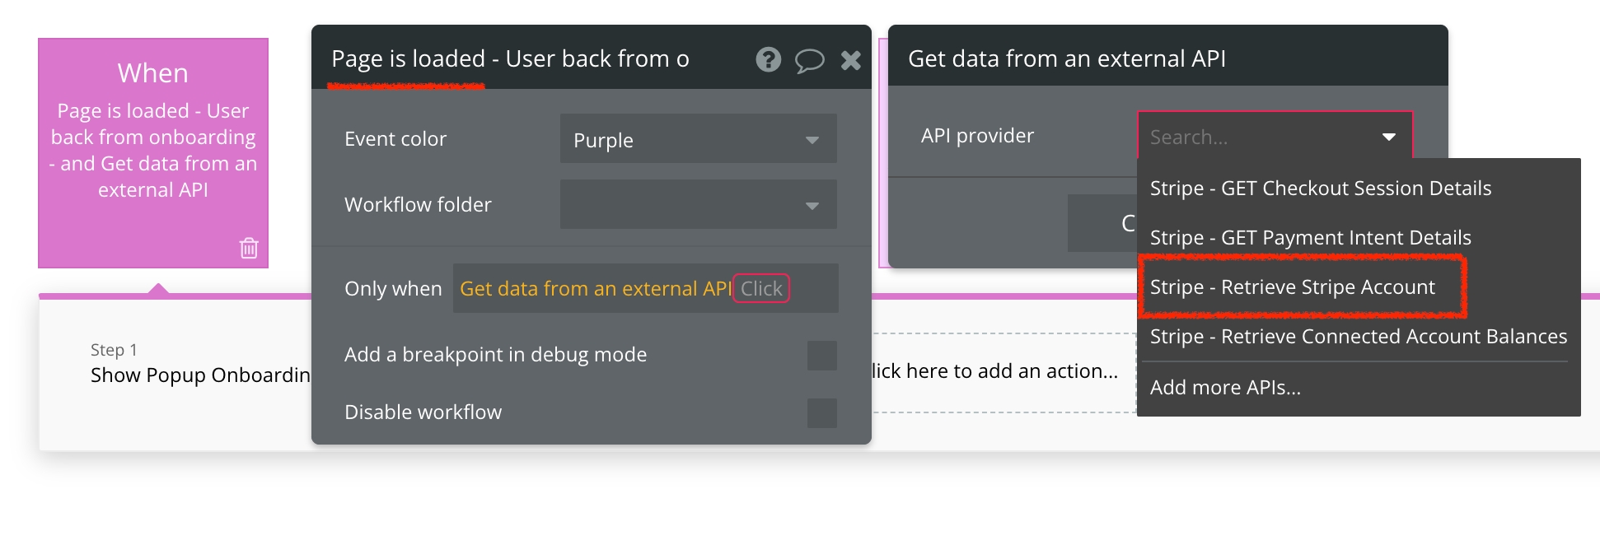Click Add more APIs option
The height and width of the screenshot is (545, 1600).
click(x=1225, y=387)
